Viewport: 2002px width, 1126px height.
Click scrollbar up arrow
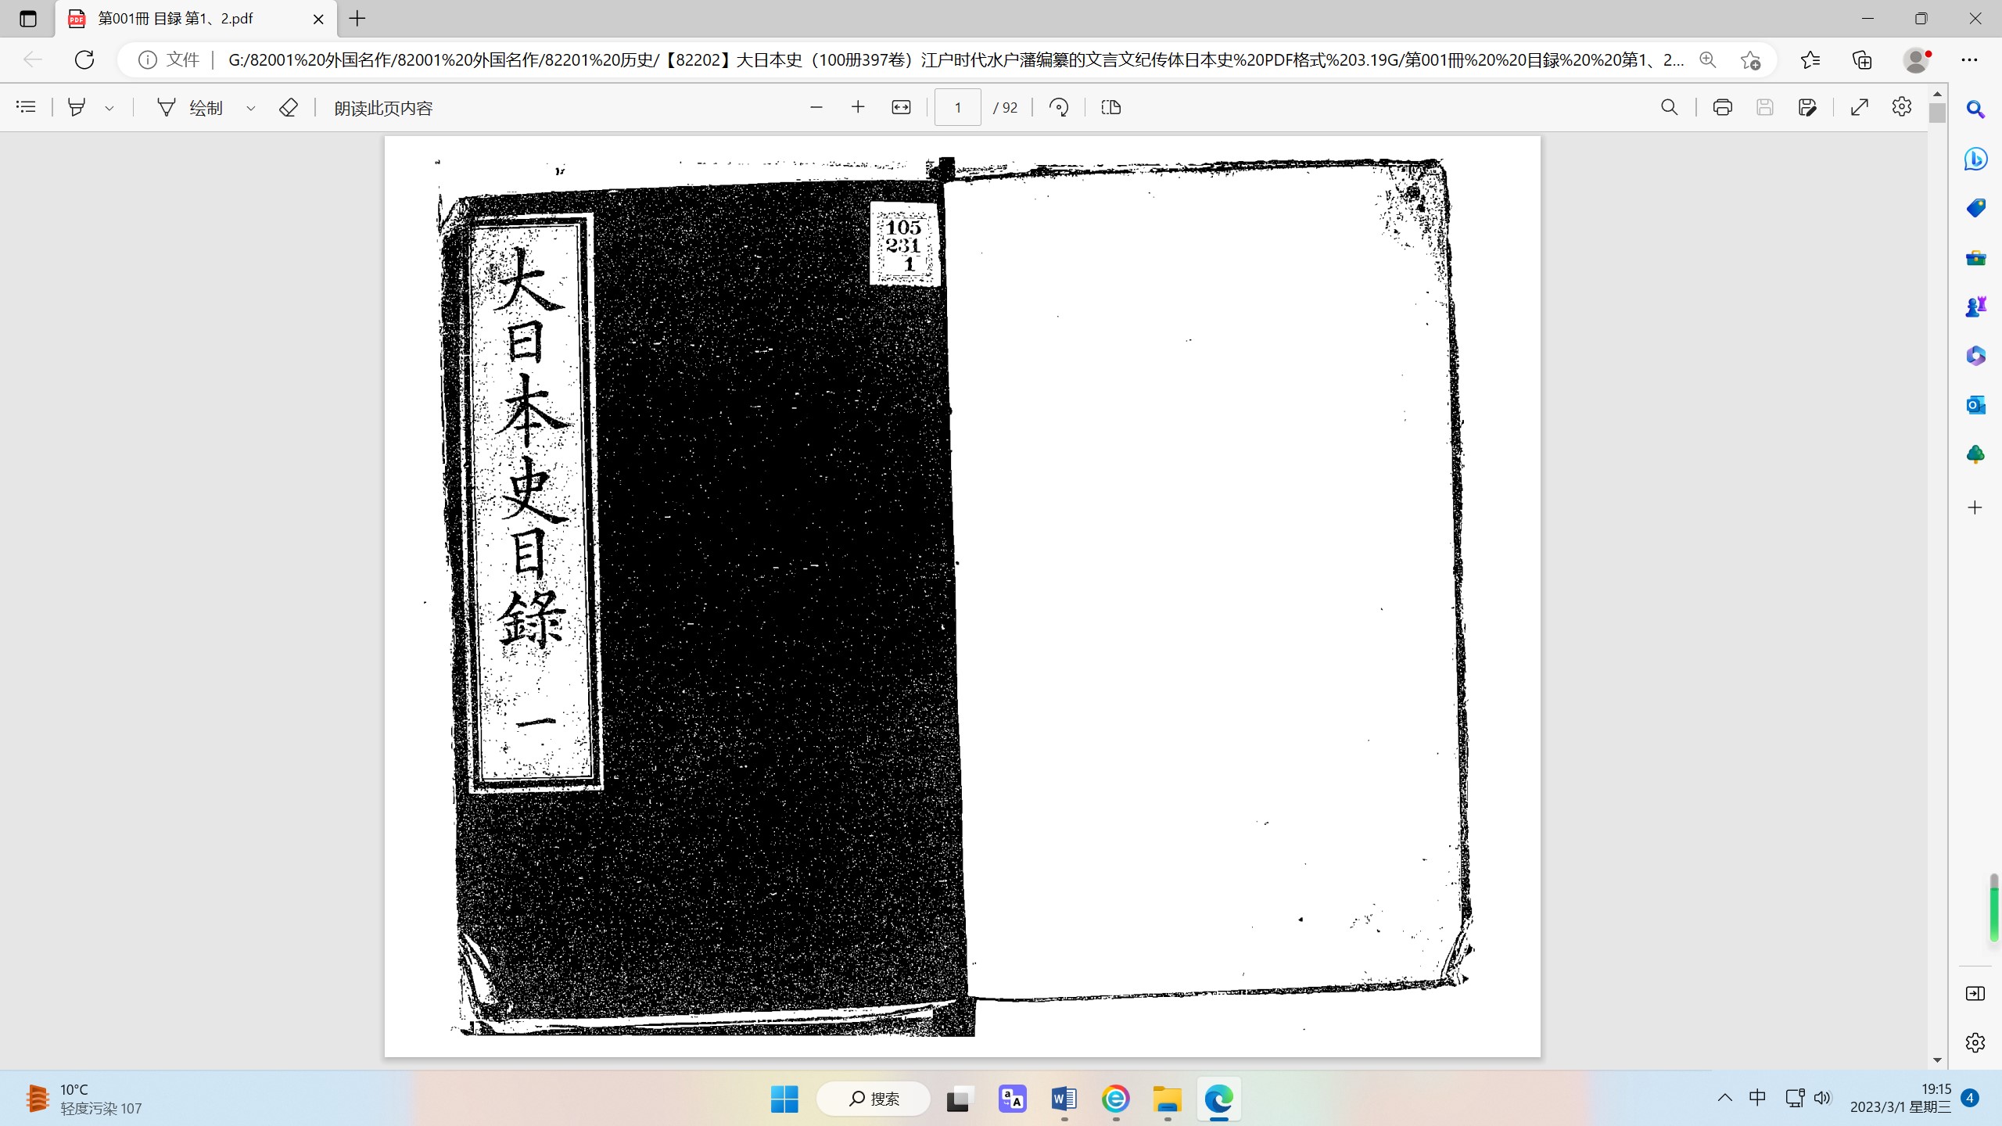pyautogui.click(x=1937, y=94)
